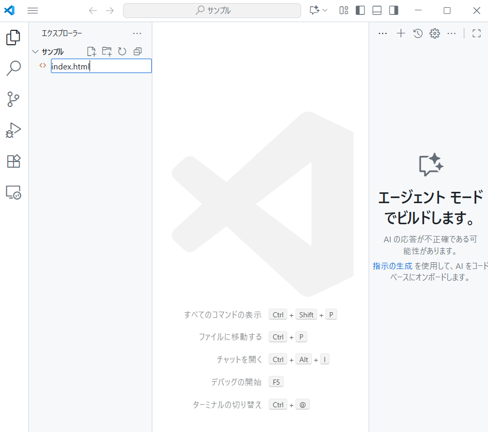Viewport: 488px width, 432px height.
Task: Open Run and Debug view
Action: [14, 130]
